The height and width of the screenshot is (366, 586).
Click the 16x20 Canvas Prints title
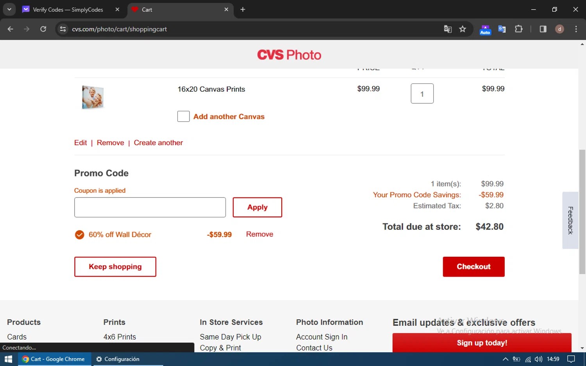211,89
